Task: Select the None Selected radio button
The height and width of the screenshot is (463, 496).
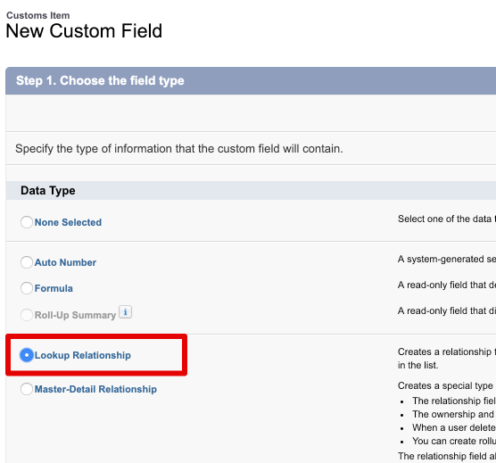Action: 27,222
